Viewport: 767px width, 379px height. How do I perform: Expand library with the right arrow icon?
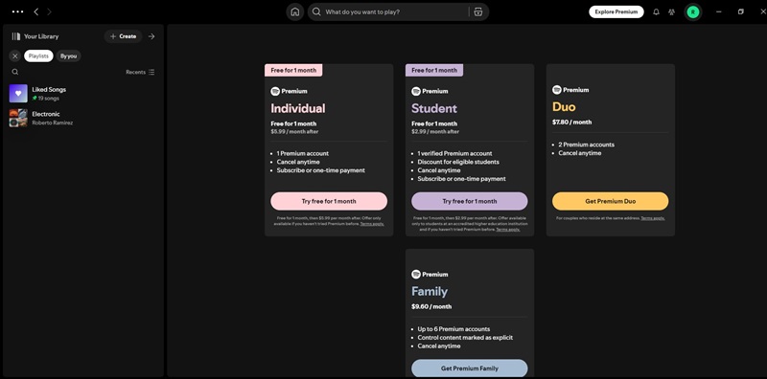pyautogui.click(x=151, y=36)
